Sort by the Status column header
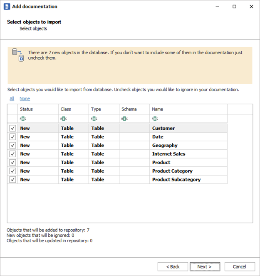The height and width of the screenshot is (276, 260). [x=37, y=109]
